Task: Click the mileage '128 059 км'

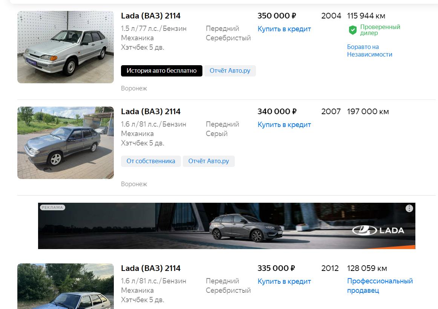Action: [367, 268]
